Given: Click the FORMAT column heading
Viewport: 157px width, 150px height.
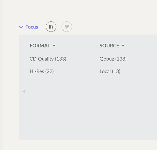Looking at the screenshot, I should pos(40,46).
